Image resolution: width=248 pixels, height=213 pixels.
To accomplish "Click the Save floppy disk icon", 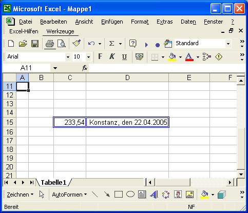I will click(x=35, y=44).
